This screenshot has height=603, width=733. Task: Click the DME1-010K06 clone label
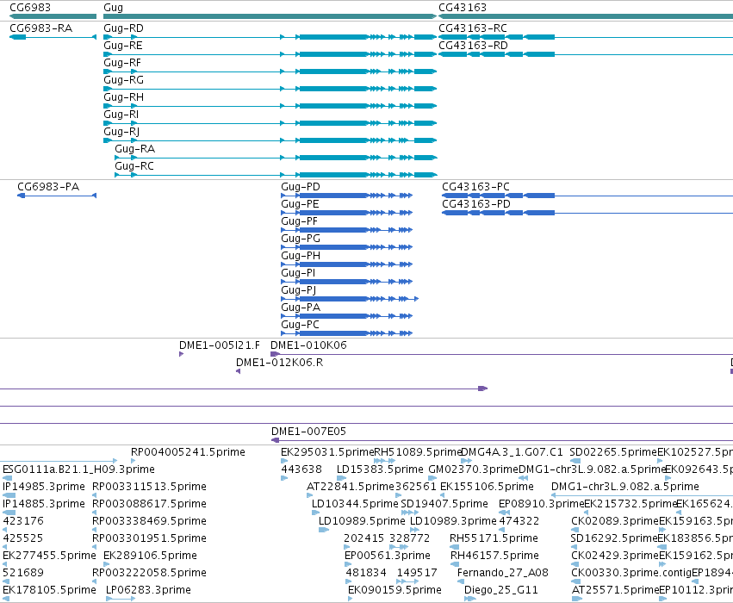[308, 345]
